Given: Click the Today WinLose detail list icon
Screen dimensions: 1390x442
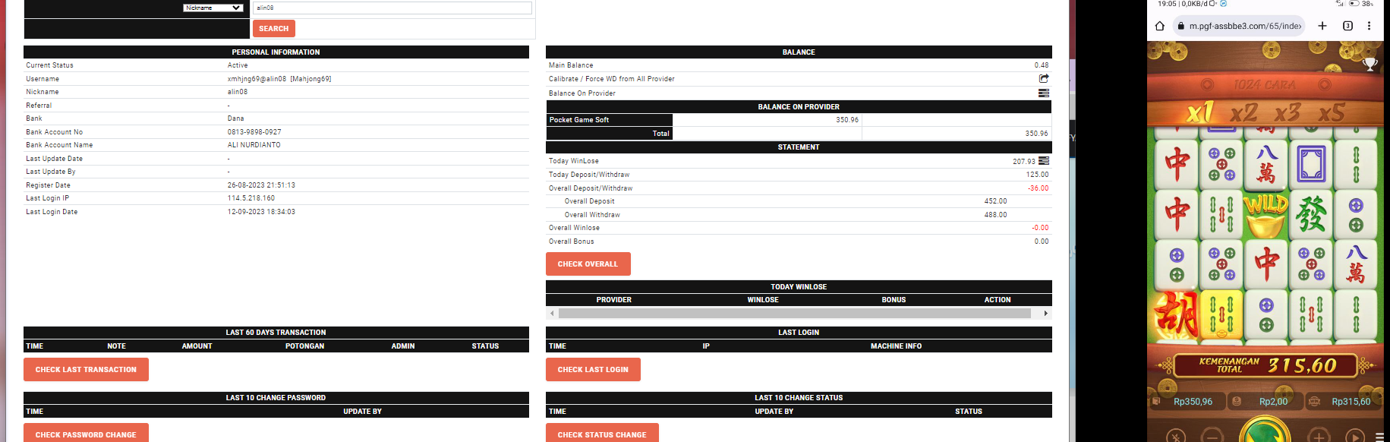Looking at the screenshot, I should coord(1044,160).
